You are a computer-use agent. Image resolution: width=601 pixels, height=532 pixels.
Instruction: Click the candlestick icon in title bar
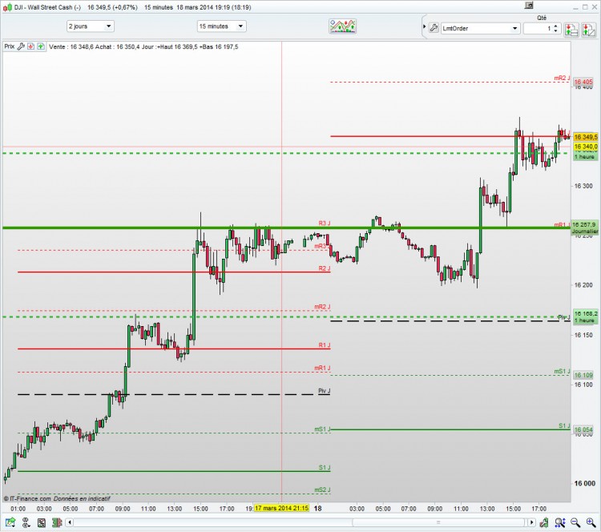click(7, 7)
